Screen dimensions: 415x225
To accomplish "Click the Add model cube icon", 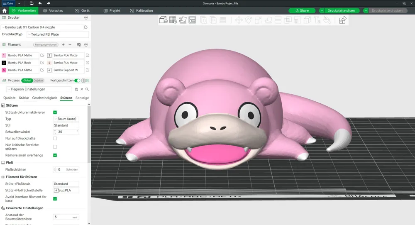I will pos(163,20).
